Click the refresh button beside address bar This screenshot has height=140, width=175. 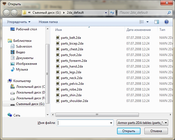pos(112,13)
